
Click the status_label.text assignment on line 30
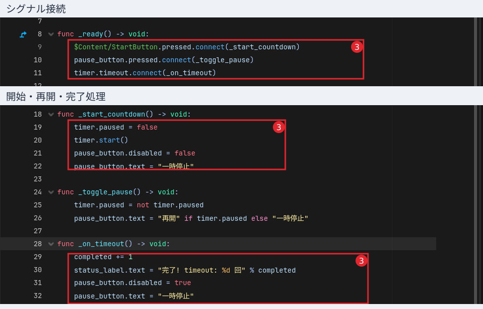point(185,270)
